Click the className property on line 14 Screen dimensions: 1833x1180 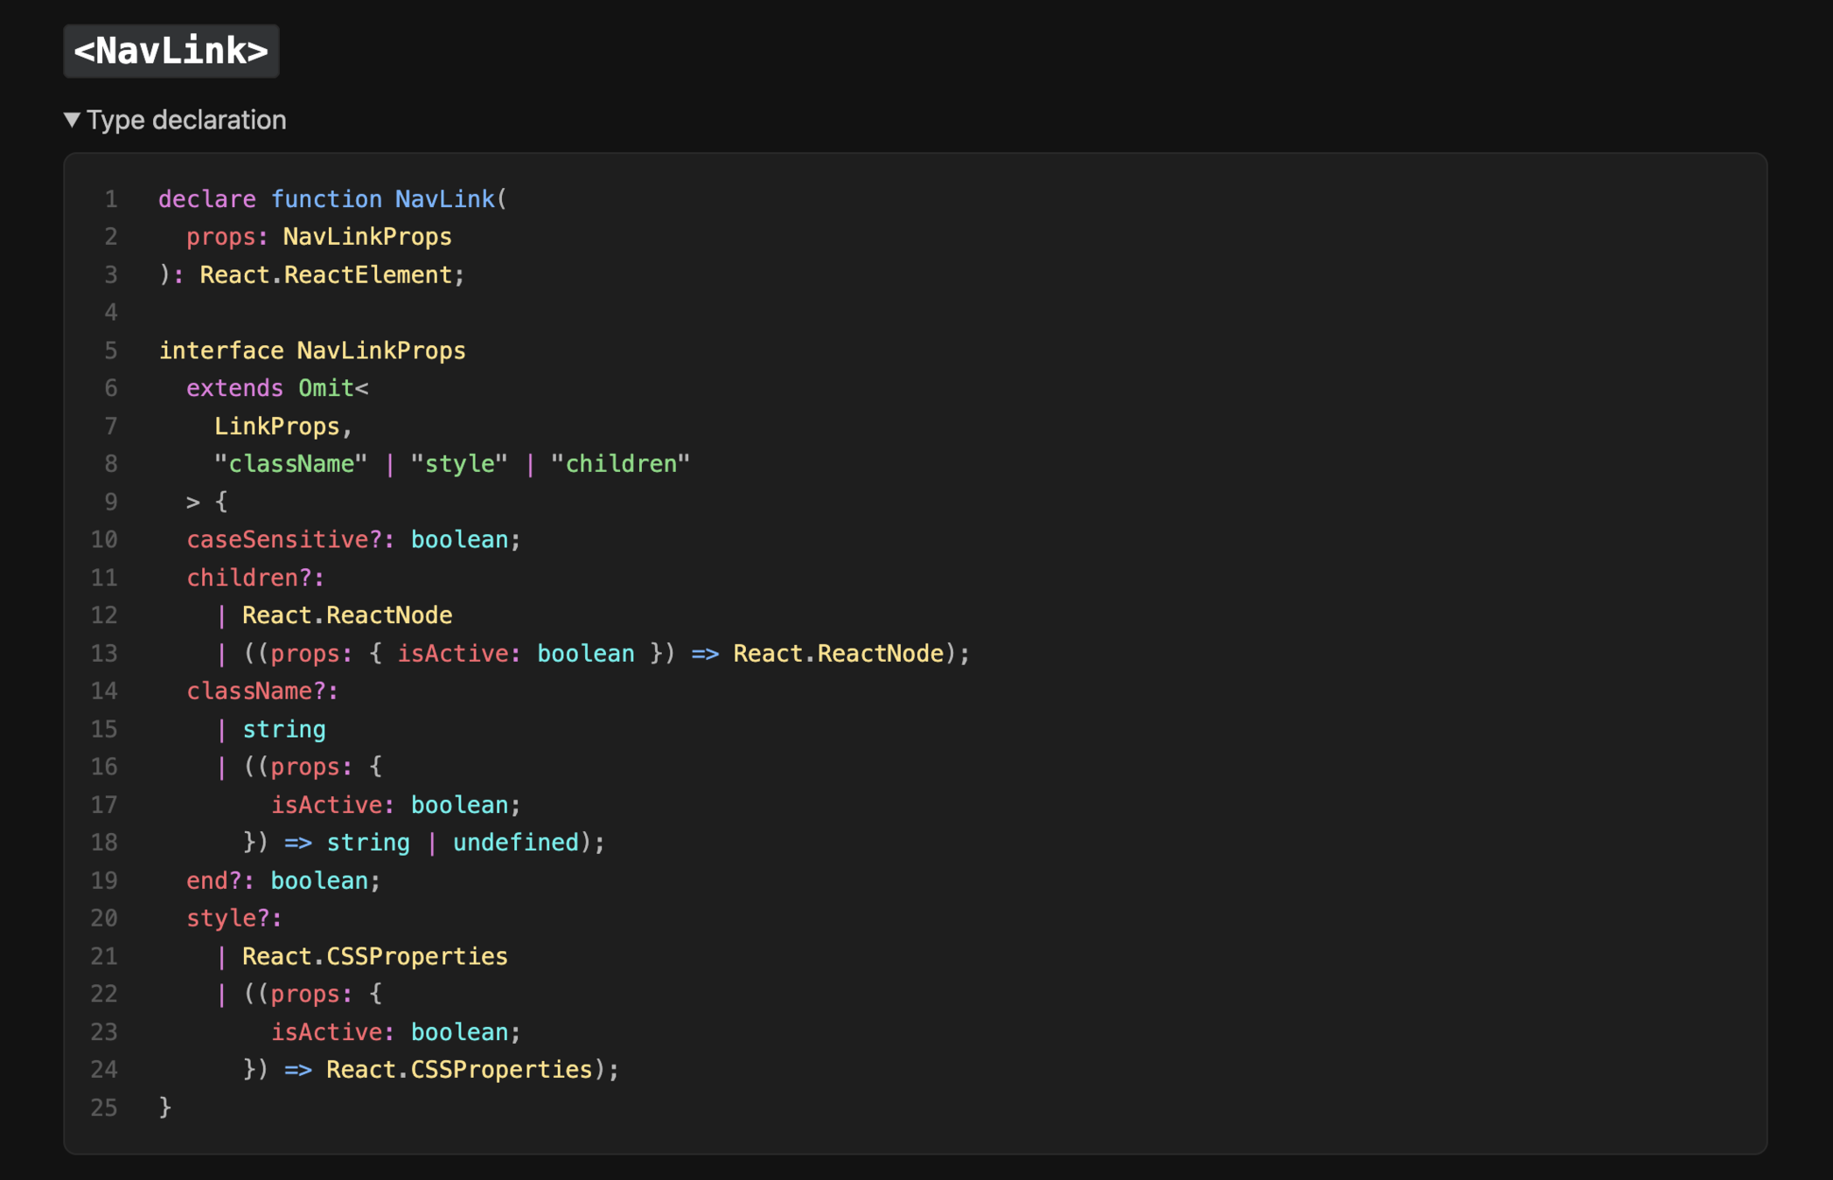click(x=250, y=691)
